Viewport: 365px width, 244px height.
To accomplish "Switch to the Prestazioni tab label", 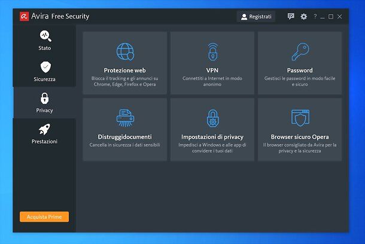I will [x=44, y=141].
